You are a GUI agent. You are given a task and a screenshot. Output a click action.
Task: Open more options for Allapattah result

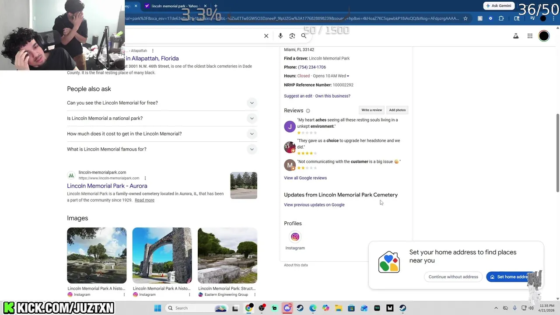[153, 51]
